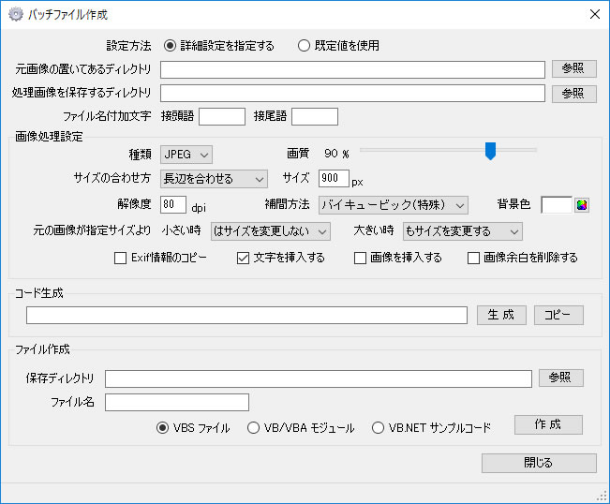Click the コード生成 output text field
This screenshot has height=504, width=610.
pos(246,315)
